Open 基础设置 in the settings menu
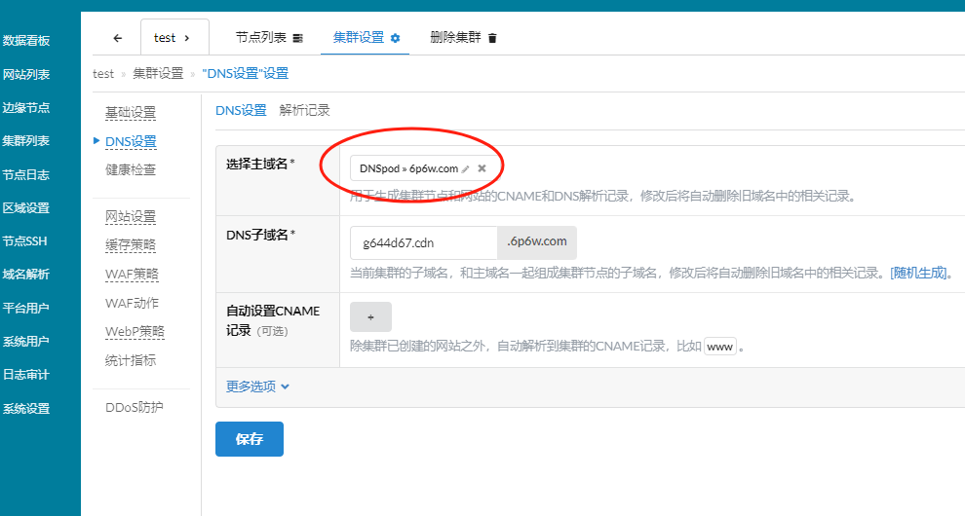Screen dimensions: 965x516 click(131, 113)
